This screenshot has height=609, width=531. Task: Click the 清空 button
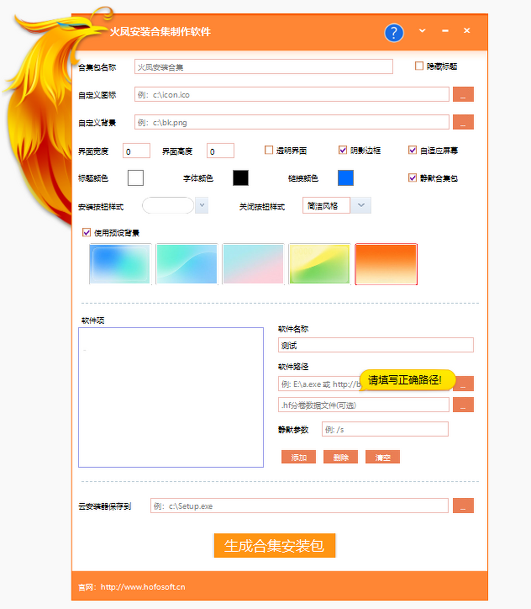point(383,457)
